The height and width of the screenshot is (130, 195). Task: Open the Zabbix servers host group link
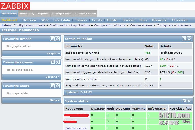(x=75, y=128)
